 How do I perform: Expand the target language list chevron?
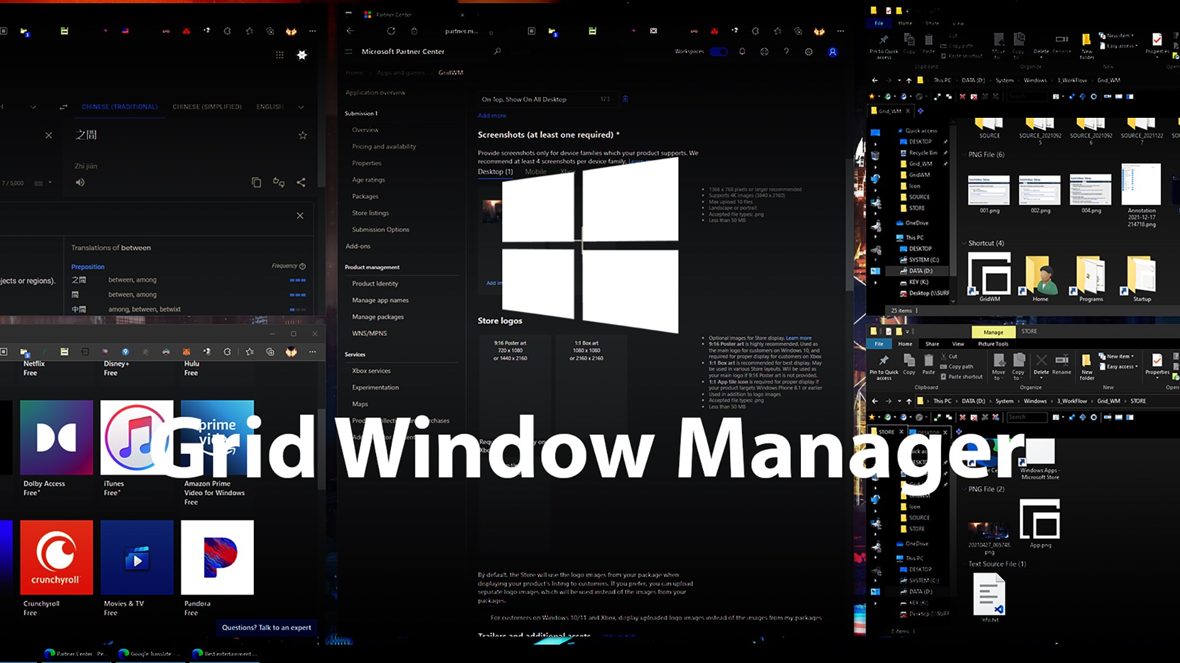point(301,107)
